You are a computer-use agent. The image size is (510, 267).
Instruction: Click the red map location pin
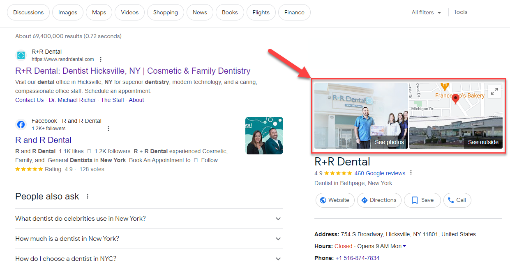tap(455, 99)
